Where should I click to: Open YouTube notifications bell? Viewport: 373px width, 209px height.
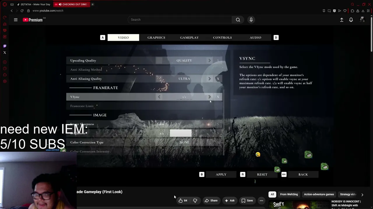point(351,20)
